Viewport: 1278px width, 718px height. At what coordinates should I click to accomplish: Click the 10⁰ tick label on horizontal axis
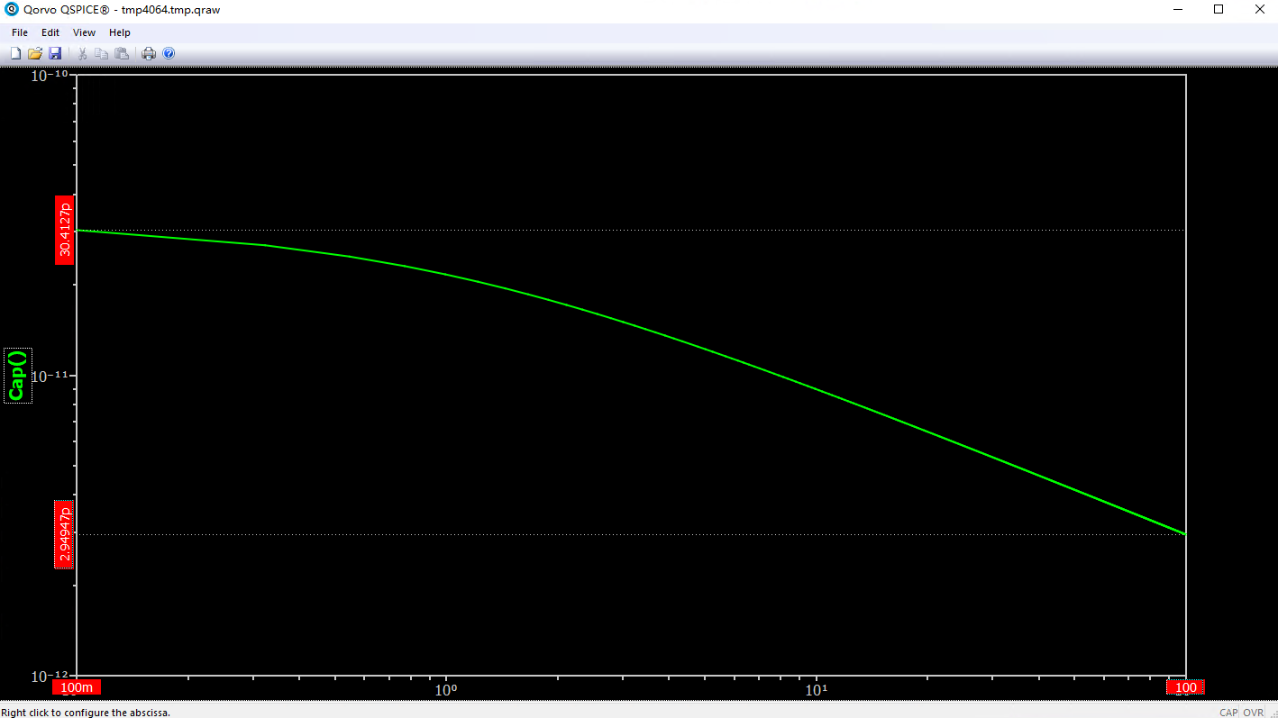coord(446,690)
